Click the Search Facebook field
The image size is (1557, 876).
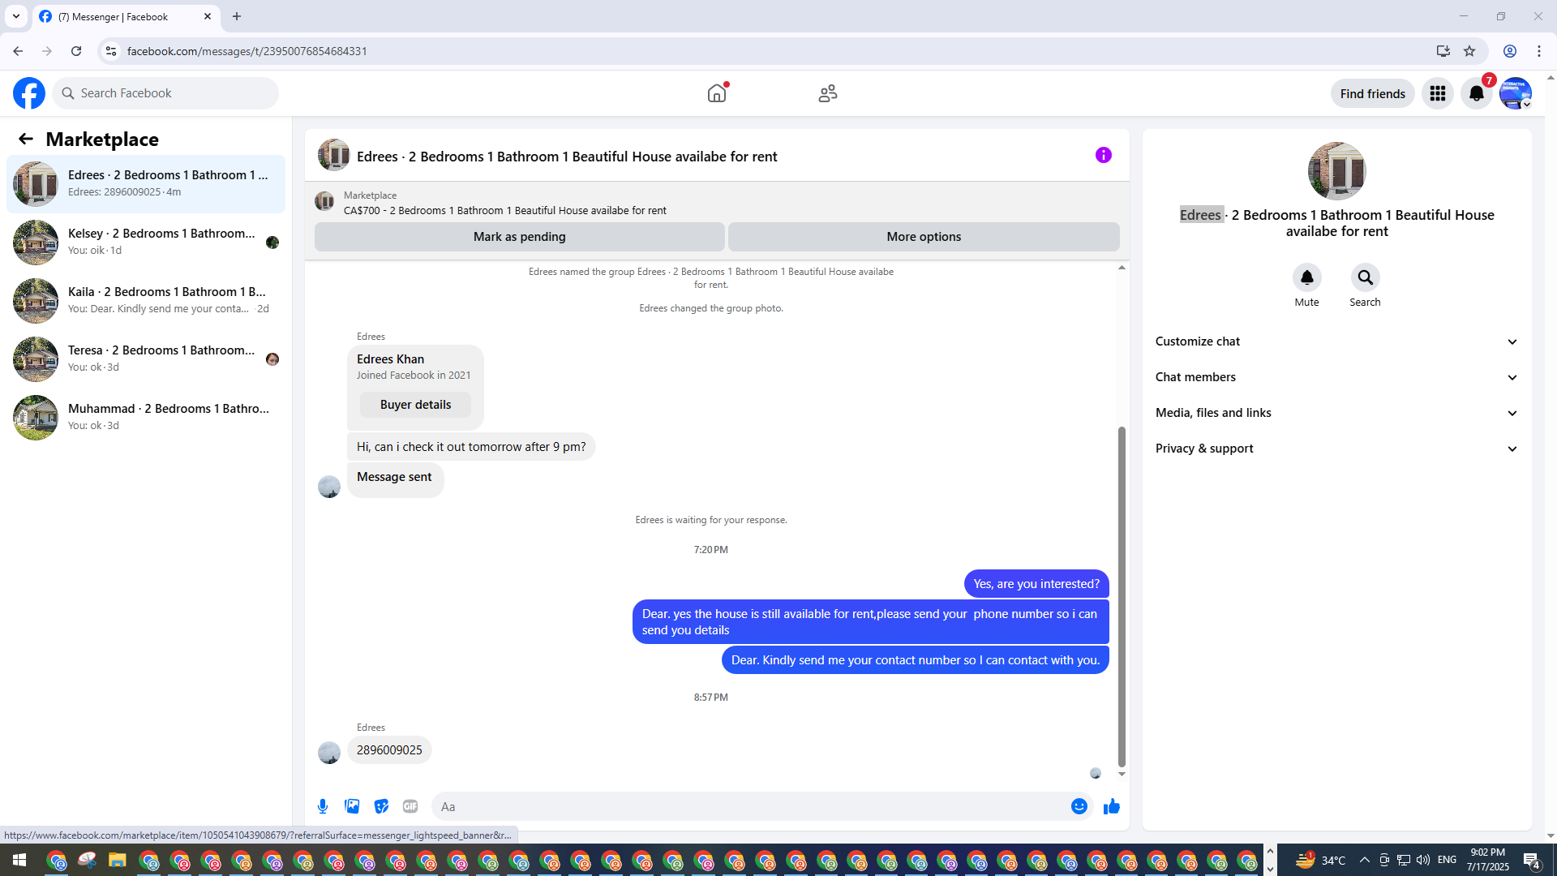tap(165, 93)
